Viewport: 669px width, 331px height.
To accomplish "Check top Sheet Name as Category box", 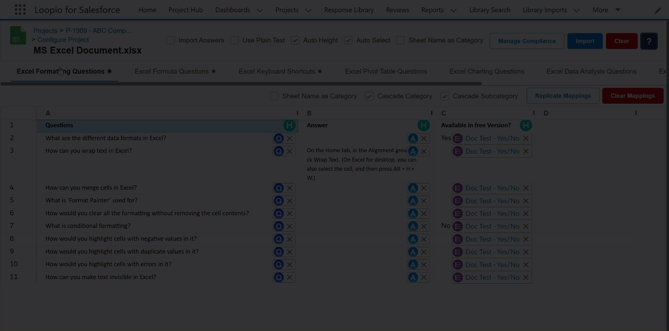I will pos(400,40).
